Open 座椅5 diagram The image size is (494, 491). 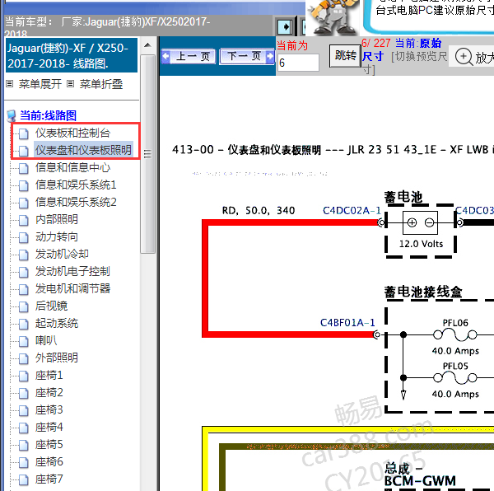[x=49, y=445]
